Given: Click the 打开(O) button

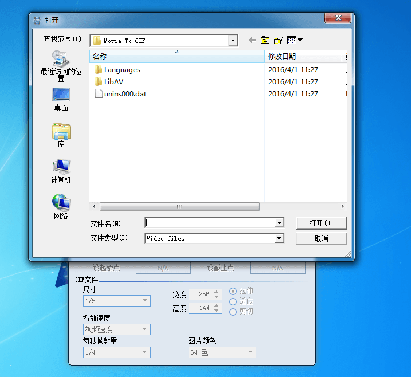Looking at the screenshot, I should (321, 223).
